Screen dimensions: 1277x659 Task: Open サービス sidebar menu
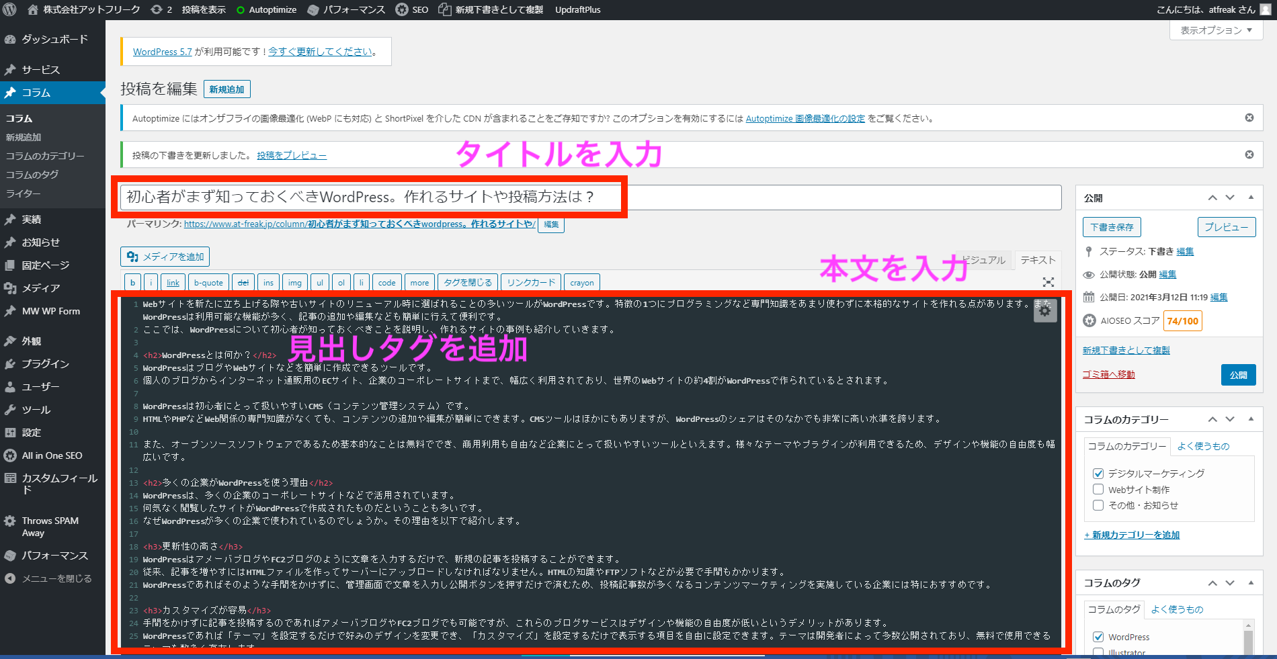point(52,70)
